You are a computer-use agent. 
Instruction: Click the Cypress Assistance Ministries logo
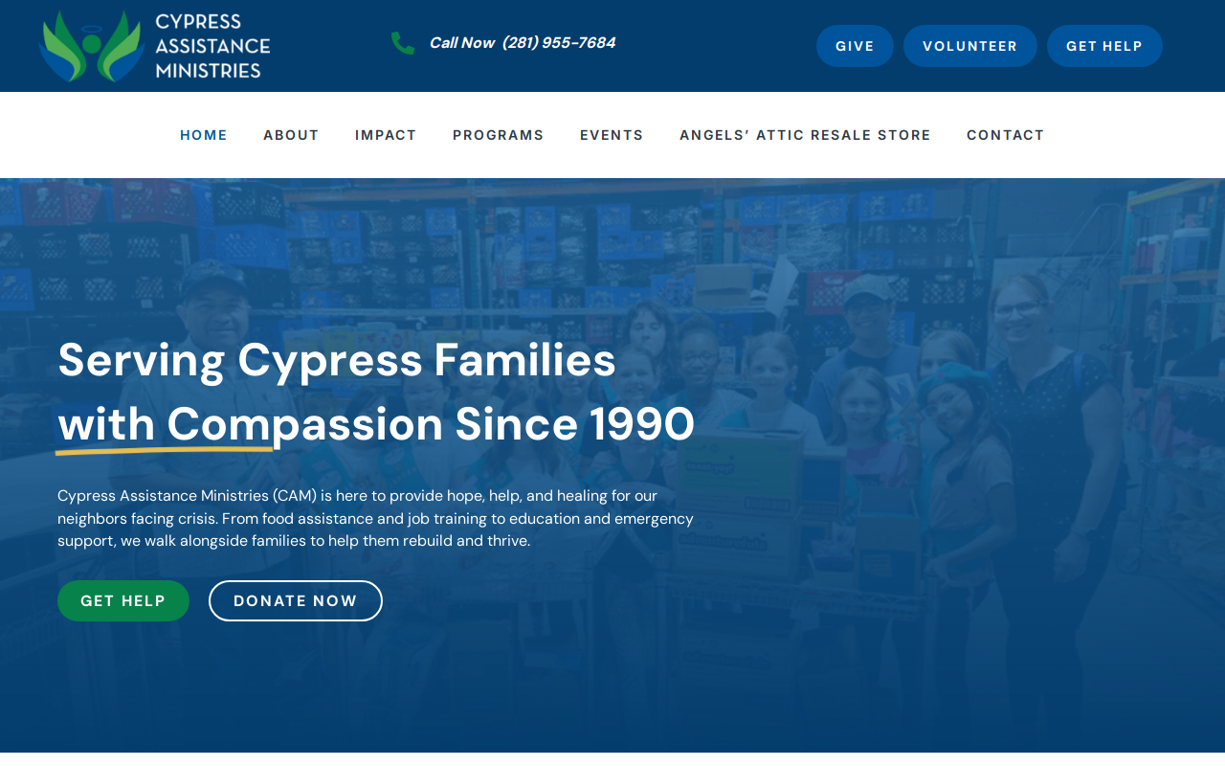click(x=154, y=46)
